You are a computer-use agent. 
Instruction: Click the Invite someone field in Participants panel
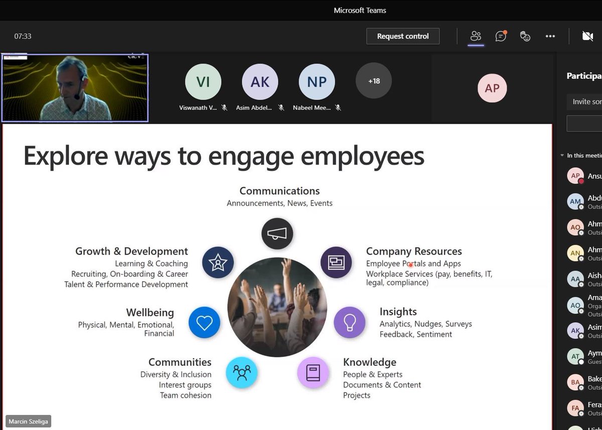pyautogui.click(x=584, y=101)
